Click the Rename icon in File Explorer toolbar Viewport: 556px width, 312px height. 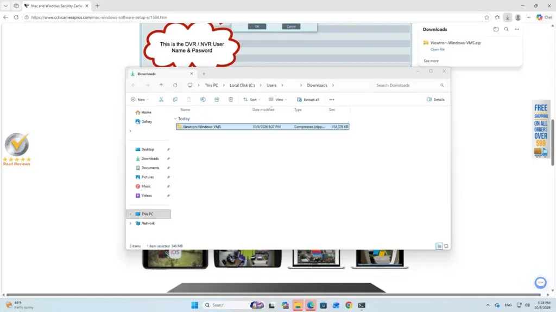203,100
